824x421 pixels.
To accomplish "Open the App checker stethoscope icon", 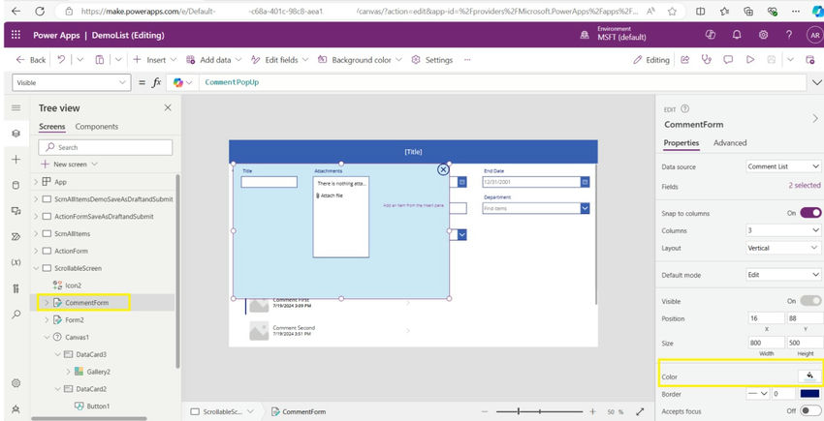I will tap(707, 60).
